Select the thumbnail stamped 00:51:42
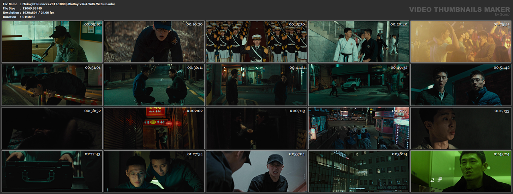The image size is (513, 194). click(461, 85)
